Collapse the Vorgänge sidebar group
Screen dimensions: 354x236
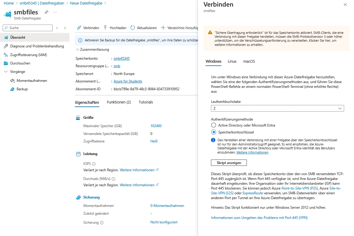tap(6, 72)
